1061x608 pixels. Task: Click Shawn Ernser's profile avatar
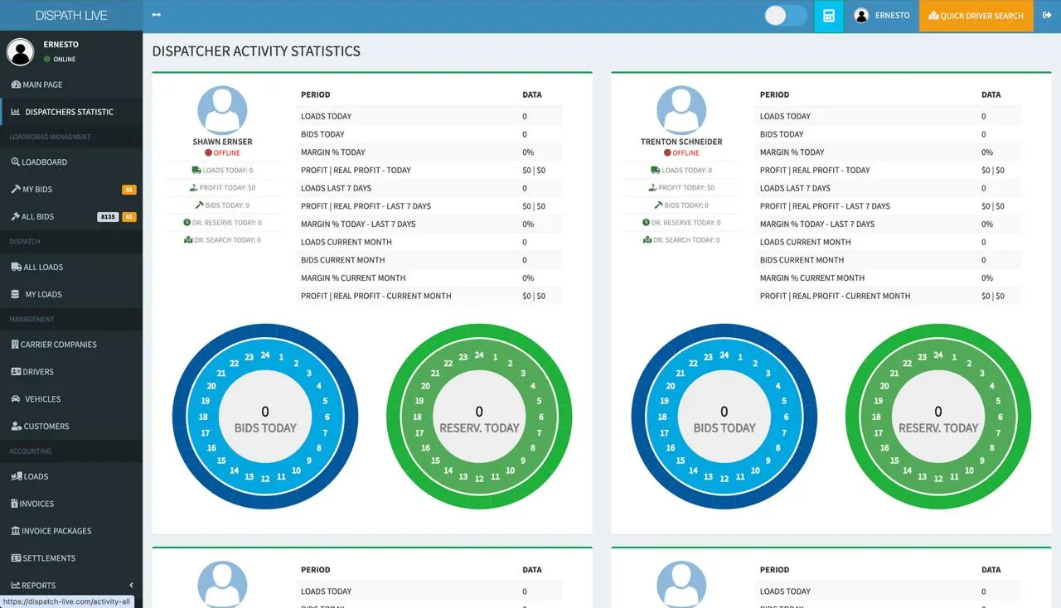click(x=222, y=110)
